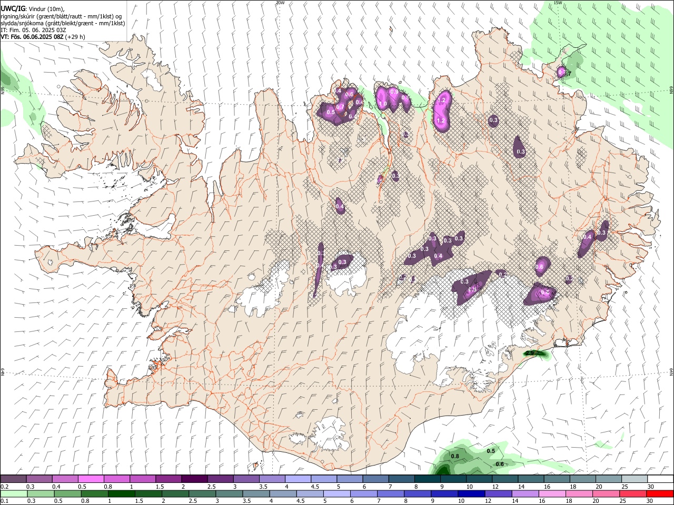Screen dimensions: 674x505
Task: Pick the light lavender 4 snow-scale swatch
Action: tap(298, 479)
